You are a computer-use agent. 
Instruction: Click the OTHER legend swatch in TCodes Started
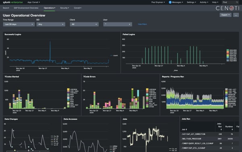coord(68,107)
